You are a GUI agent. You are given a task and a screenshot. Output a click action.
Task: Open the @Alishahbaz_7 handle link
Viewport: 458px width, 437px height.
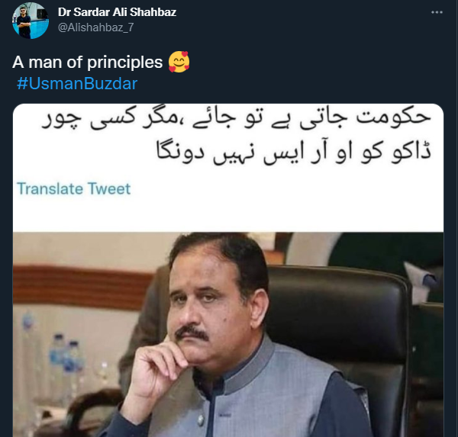96,27
